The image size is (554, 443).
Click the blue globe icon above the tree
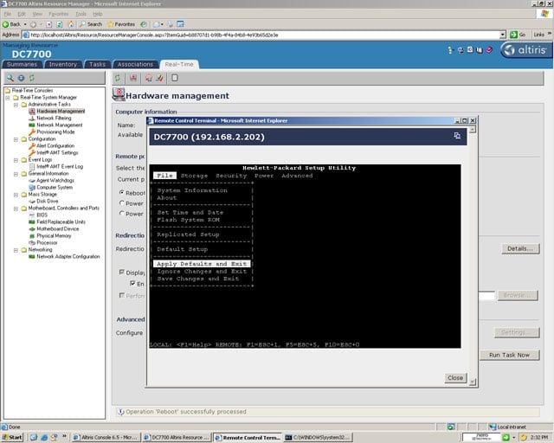[x=21, y=78]
